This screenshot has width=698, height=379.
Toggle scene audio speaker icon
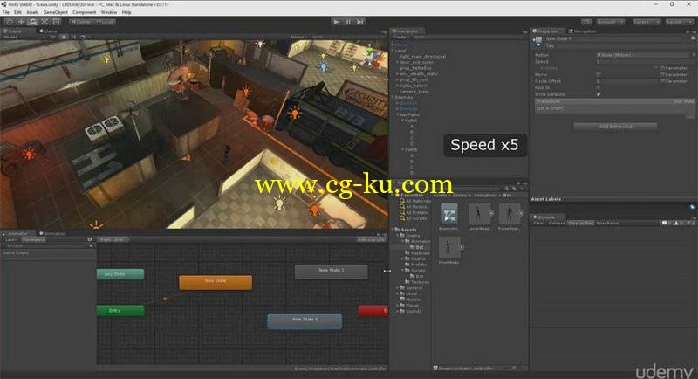click(73, 37)
